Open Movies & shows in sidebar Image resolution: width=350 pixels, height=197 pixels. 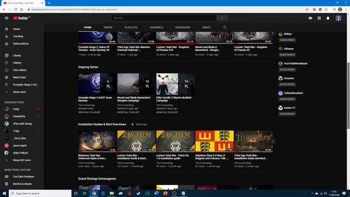coord(22,184)
